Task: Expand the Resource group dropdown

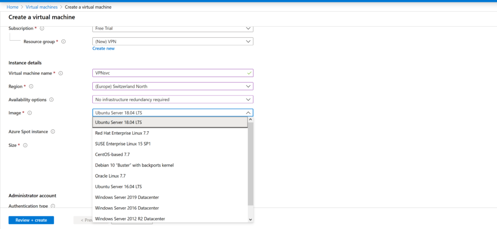Action: pos(172,42)
